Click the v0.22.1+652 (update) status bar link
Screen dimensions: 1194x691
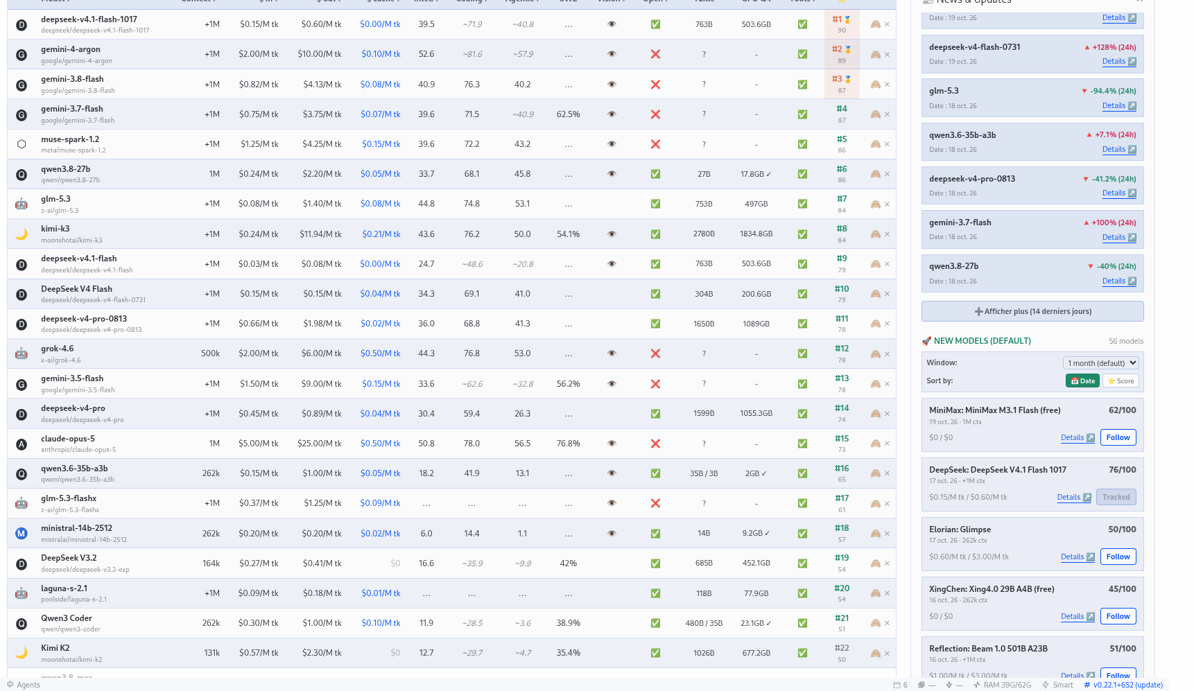tap(1123, 685)
